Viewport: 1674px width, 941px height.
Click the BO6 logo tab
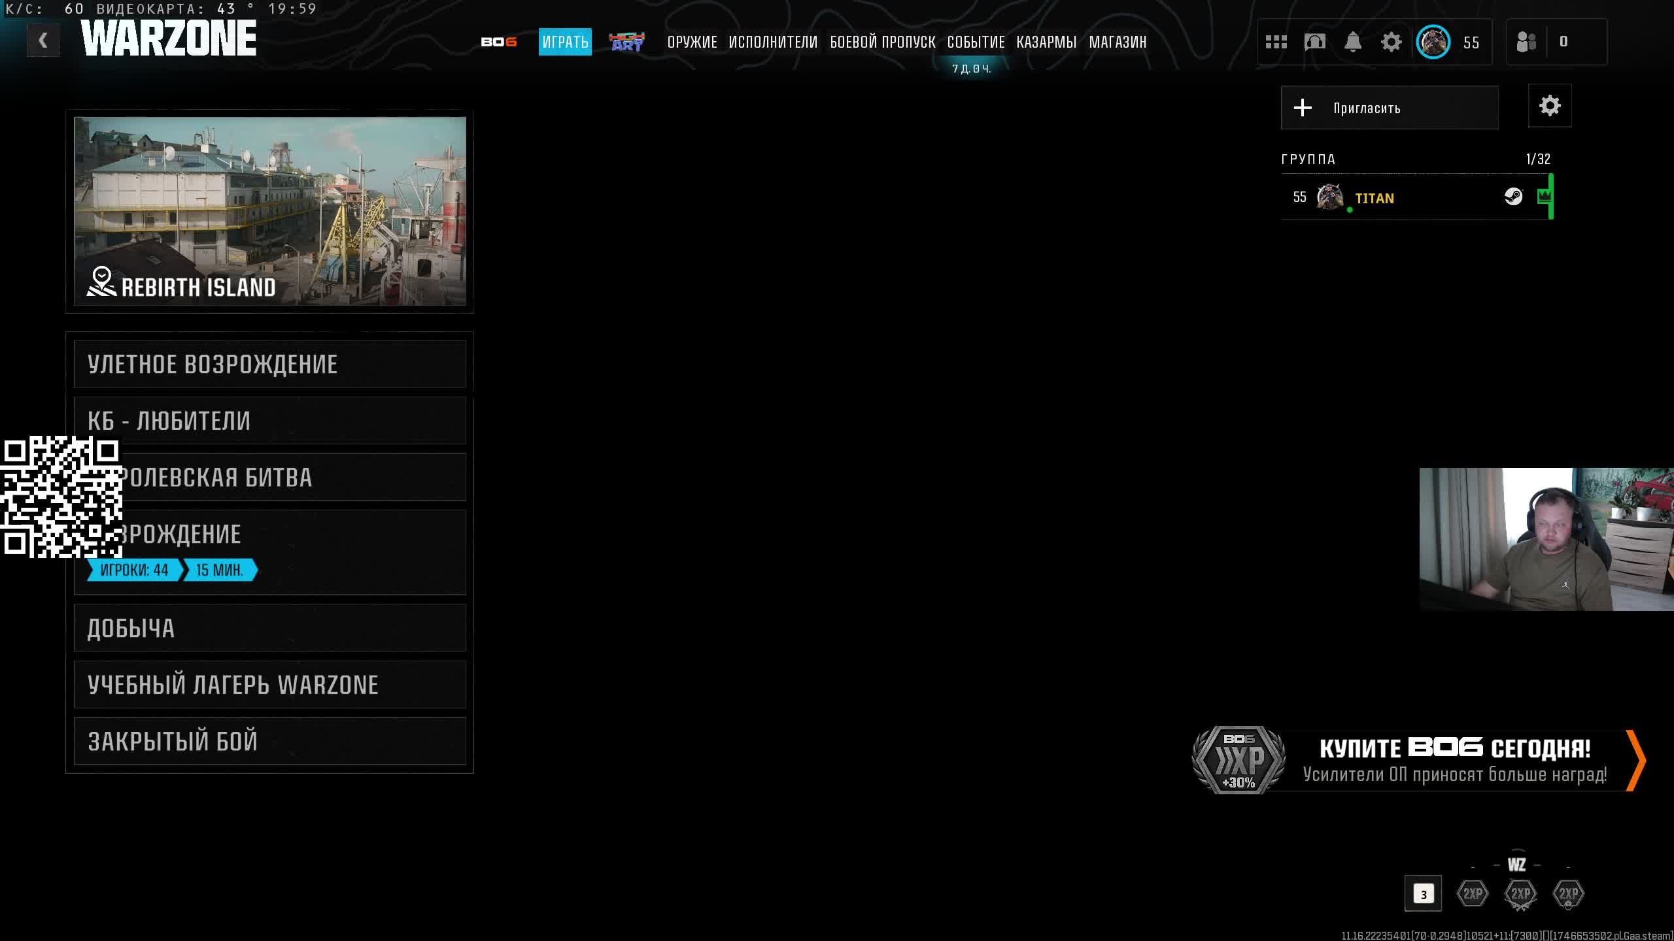pos(498,42)
